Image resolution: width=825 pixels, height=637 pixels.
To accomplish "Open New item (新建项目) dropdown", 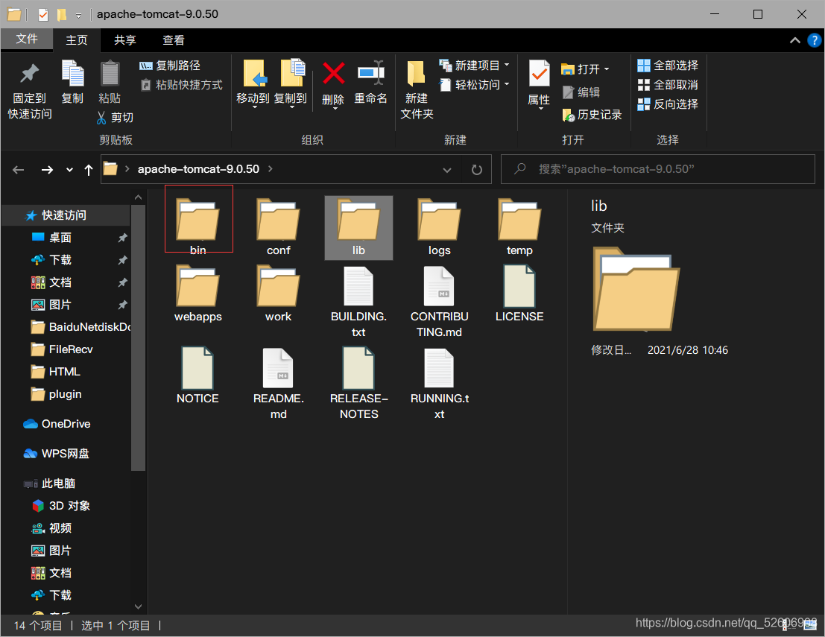I will [x=475, y=66].
